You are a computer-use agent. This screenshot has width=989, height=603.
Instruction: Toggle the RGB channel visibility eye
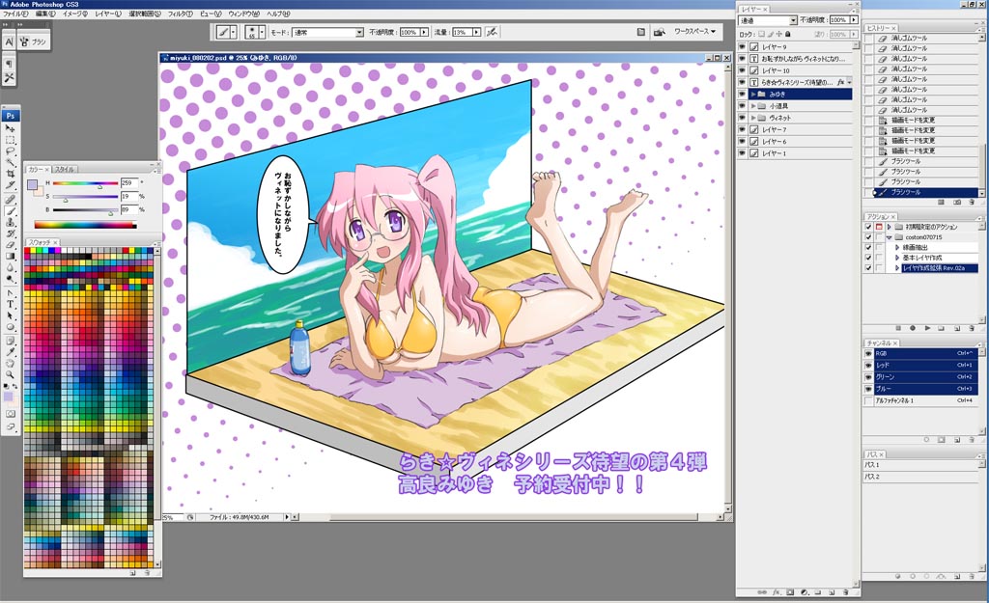point(868,353)
